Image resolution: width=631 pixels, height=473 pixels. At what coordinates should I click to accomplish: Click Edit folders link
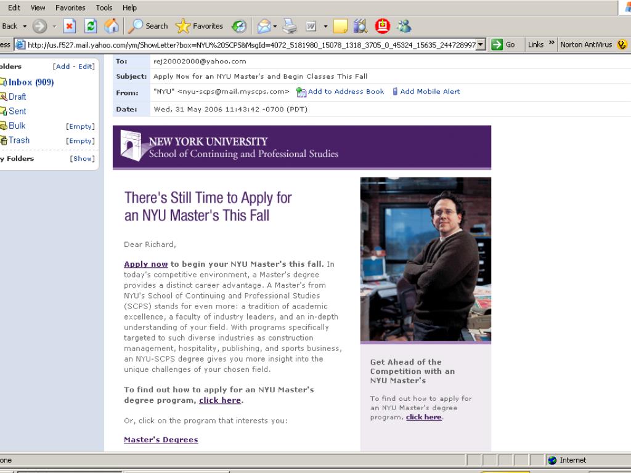(x=85, y=67)
